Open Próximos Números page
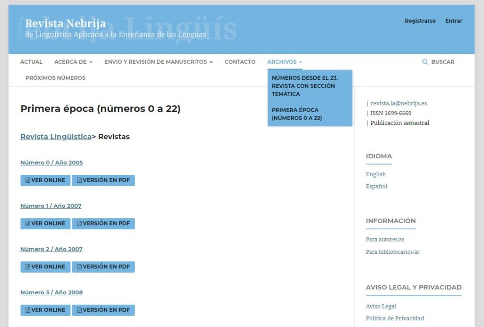Viewport: 484px width, 327px height. [x=56, y=78]
